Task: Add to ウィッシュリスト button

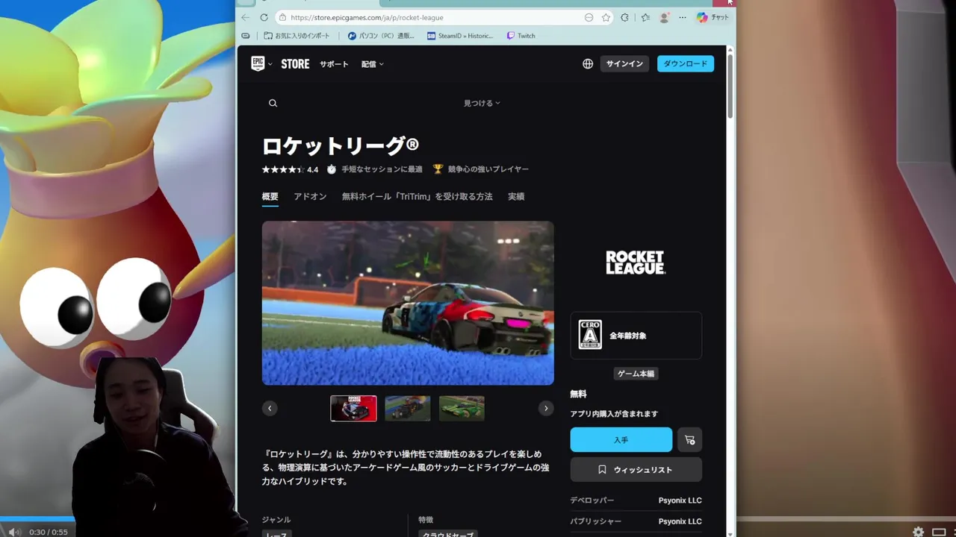Action: 636,470
